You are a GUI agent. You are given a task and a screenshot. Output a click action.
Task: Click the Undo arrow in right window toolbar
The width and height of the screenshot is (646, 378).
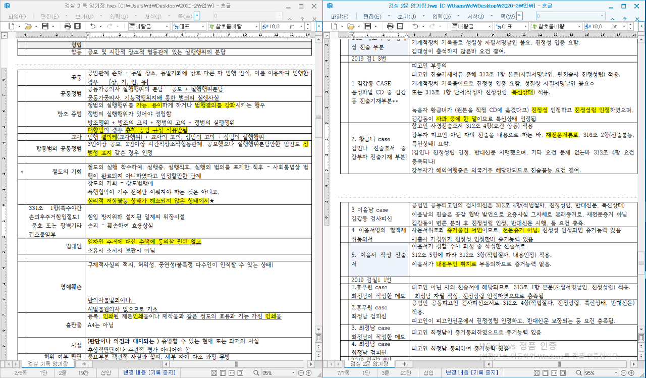coord(415,26)
